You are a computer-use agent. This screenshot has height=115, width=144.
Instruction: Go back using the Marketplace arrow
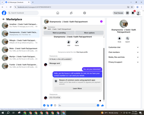[x=3, y=19]
